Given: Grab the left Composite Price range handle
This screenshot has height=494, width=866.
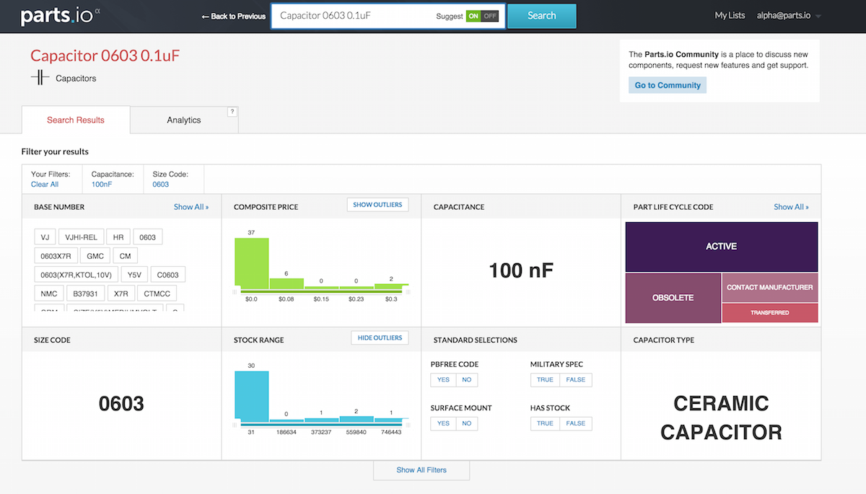Looking at the screenshot, I should (x=235, y=292).
